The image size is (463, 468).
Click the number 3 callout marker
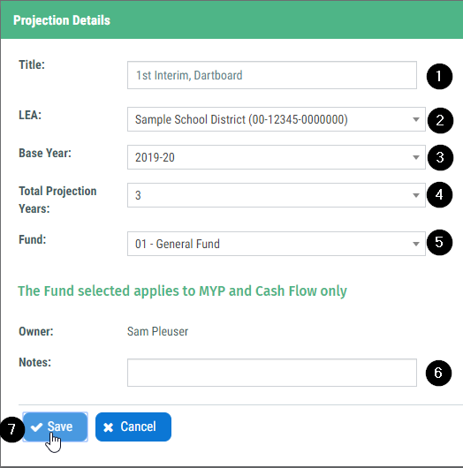[440, 157]
